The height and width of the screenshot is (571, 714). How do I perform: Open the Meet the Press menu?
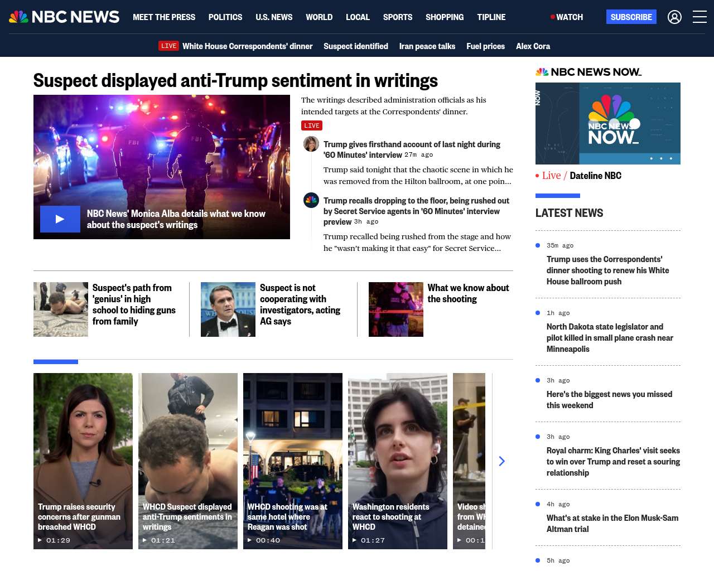(164, 17)
